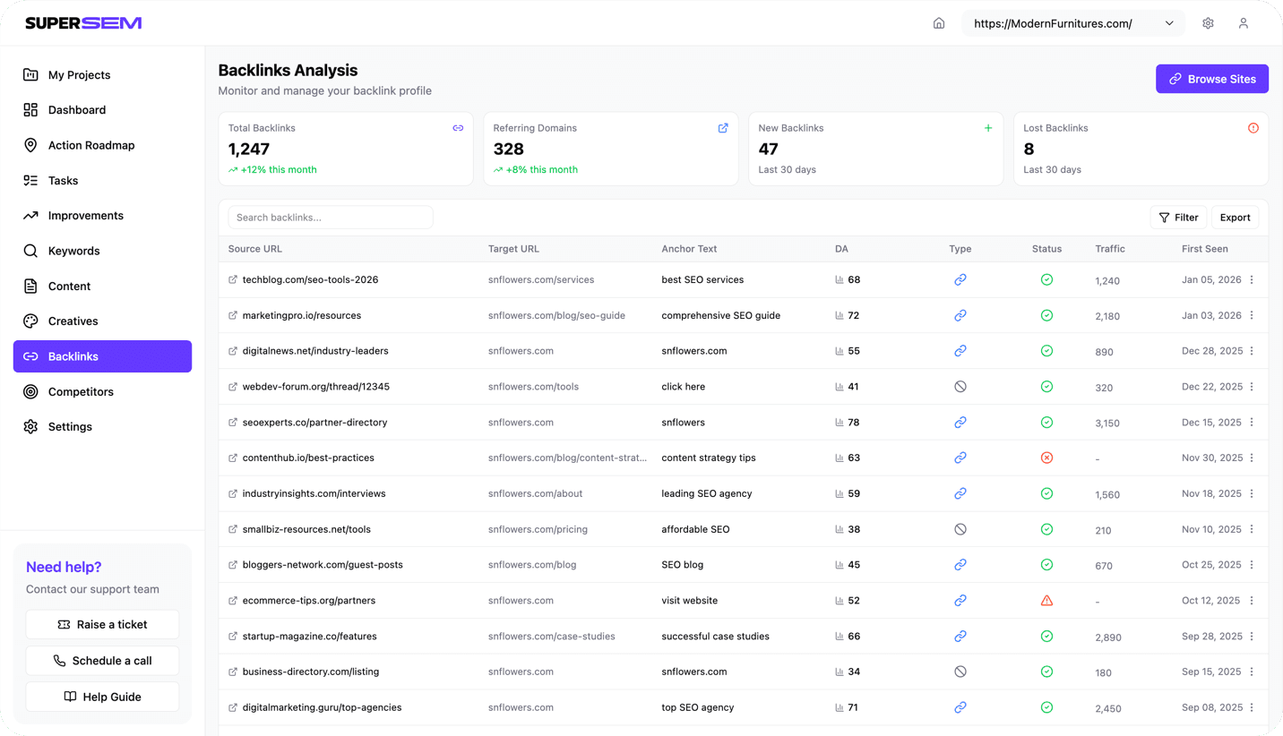Open the website URL dropdown for ModernFurnitures.com
The image size is (1283, 736).
[x=1170, y=22]
